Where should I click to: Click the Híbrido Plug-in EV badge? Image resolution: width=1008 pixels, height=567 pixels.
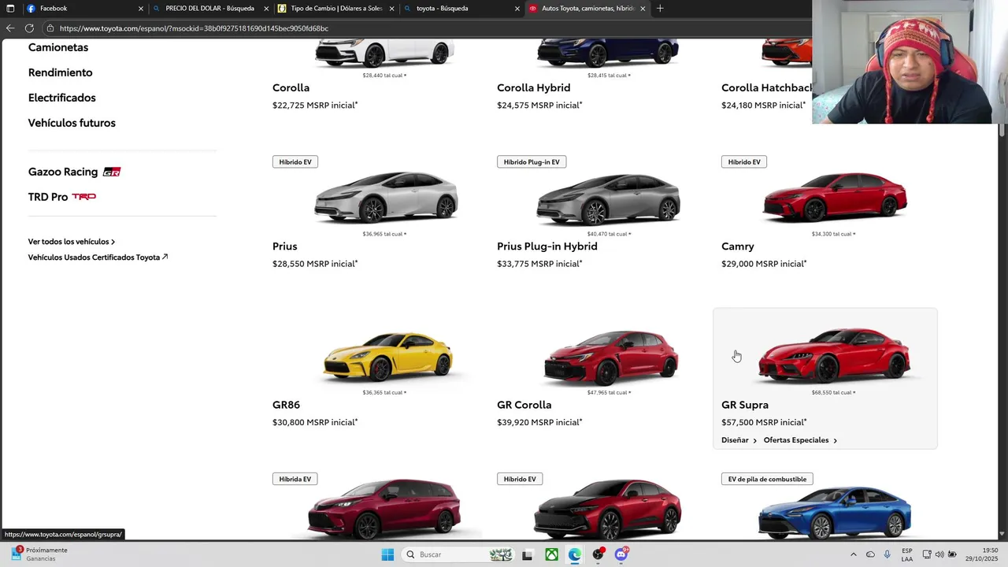[532, 161]
